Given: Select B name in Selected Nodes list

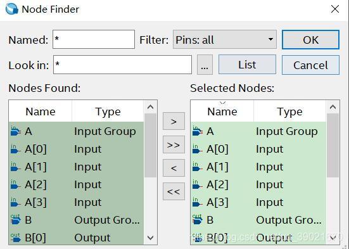Looking at the screenshot, I should point(210,220).
